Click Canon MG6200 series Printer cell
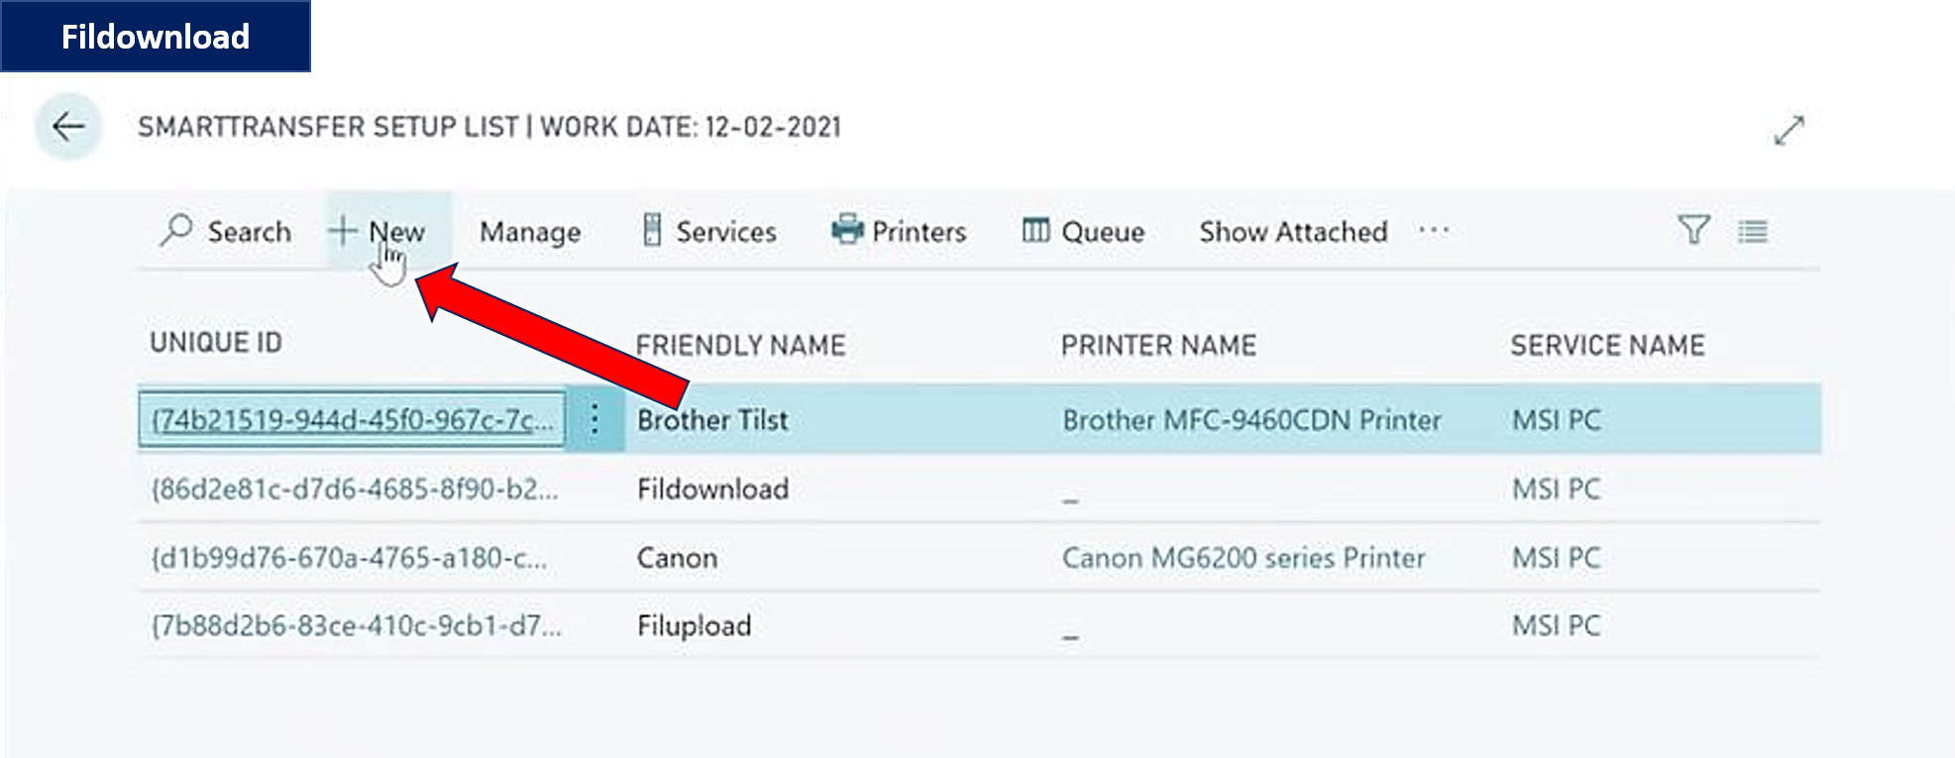This screenshot has width=1955, height=758. click(x=1243, y=558)
